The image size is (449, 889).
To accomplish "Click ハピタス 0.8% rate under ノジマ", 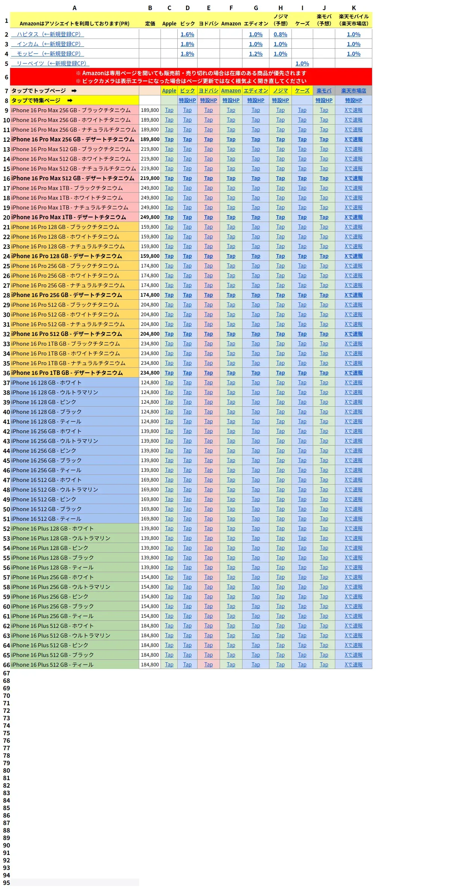I will tap(281, 34).
